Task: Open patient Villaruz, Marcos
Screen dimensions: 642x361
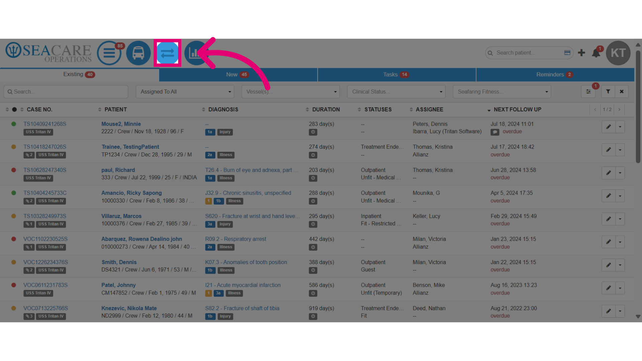Action: tap(121, 216)
